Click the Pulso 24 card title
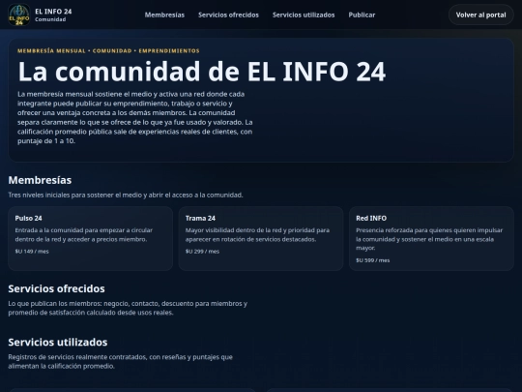 29,219
